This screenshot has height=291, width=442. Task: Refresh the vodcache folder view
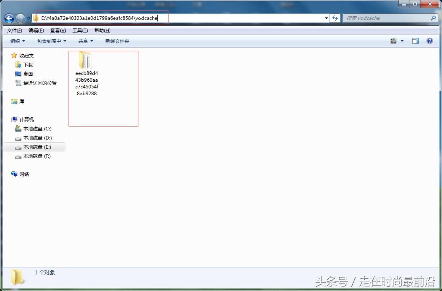335,18
